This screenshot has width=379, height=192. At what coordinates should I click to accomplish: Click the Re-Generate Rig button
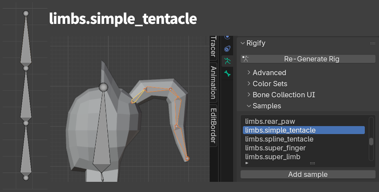pyautogui.click(x=308, y=59)
